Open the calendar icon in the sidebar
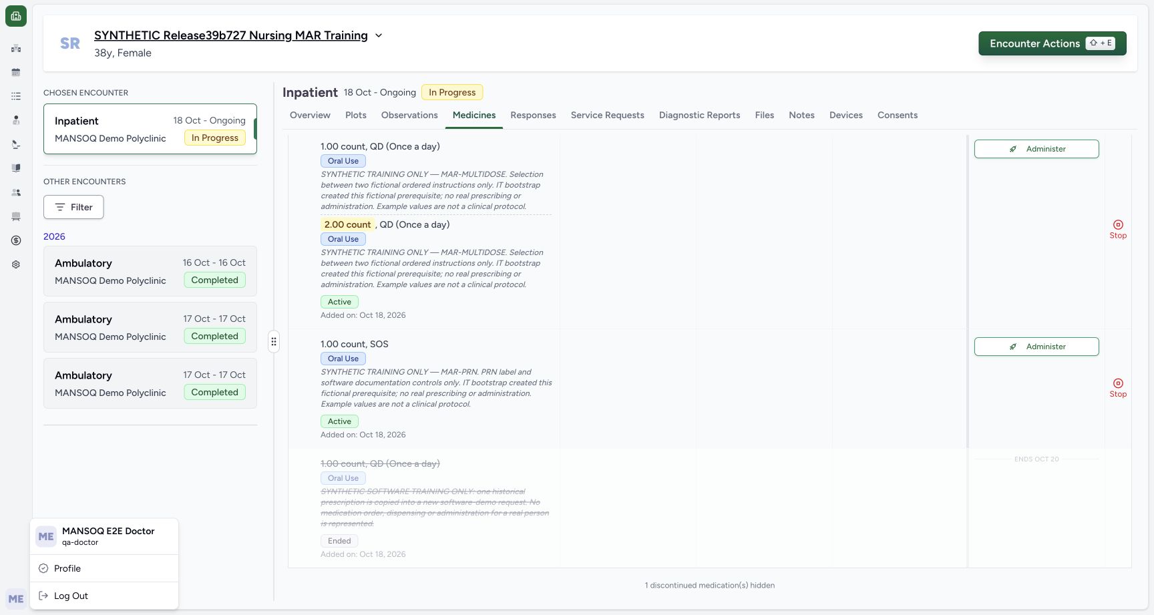This screenshot has width=1154, height=615. point(16,72)
